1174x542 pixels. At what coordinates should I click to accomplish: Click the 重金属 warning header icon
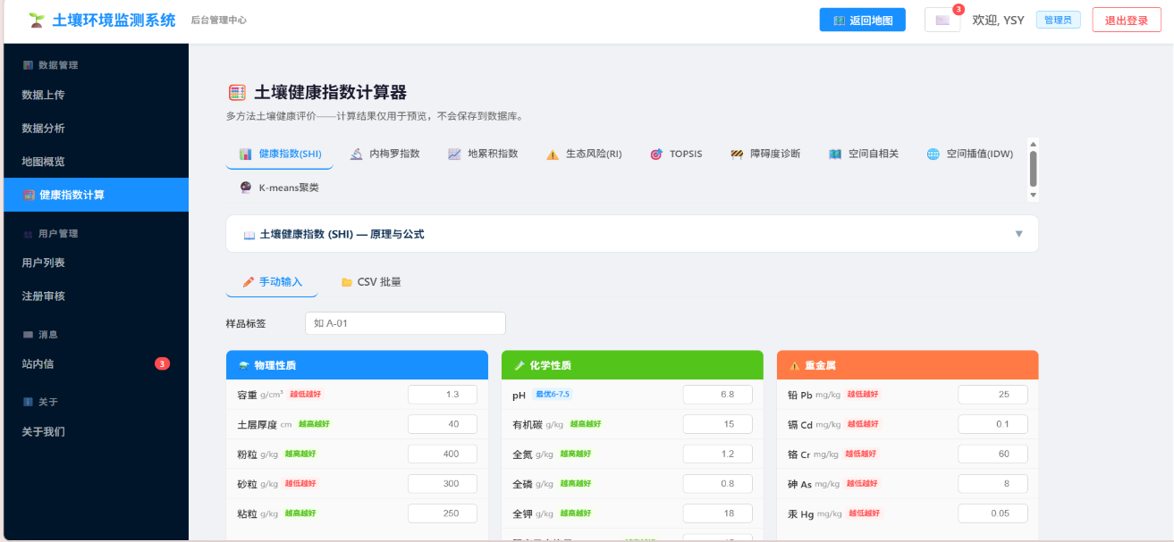795,366
